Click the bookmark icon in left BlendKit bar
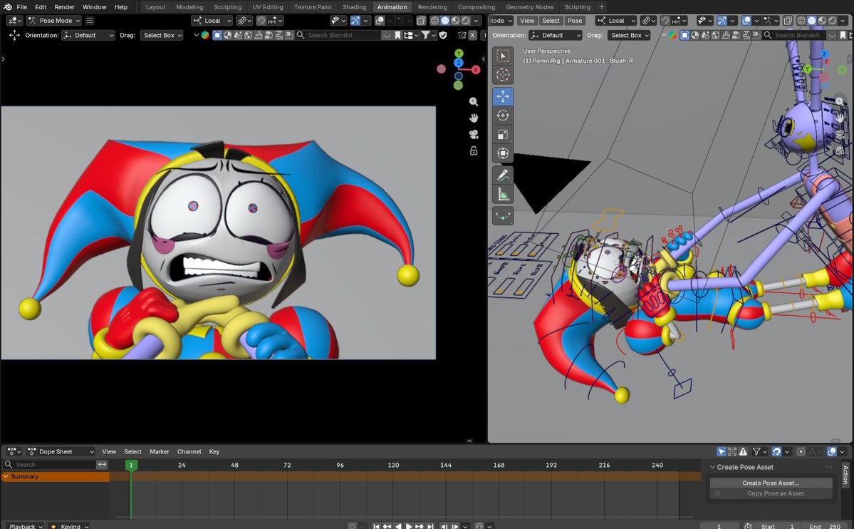The height and width of the screenshot is (529, 854). [x=397, y=35]
